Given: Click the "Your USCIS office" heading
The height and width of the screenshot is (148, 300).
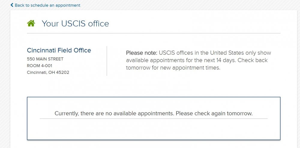Looking at the screenshot, I should pos(75,23).
